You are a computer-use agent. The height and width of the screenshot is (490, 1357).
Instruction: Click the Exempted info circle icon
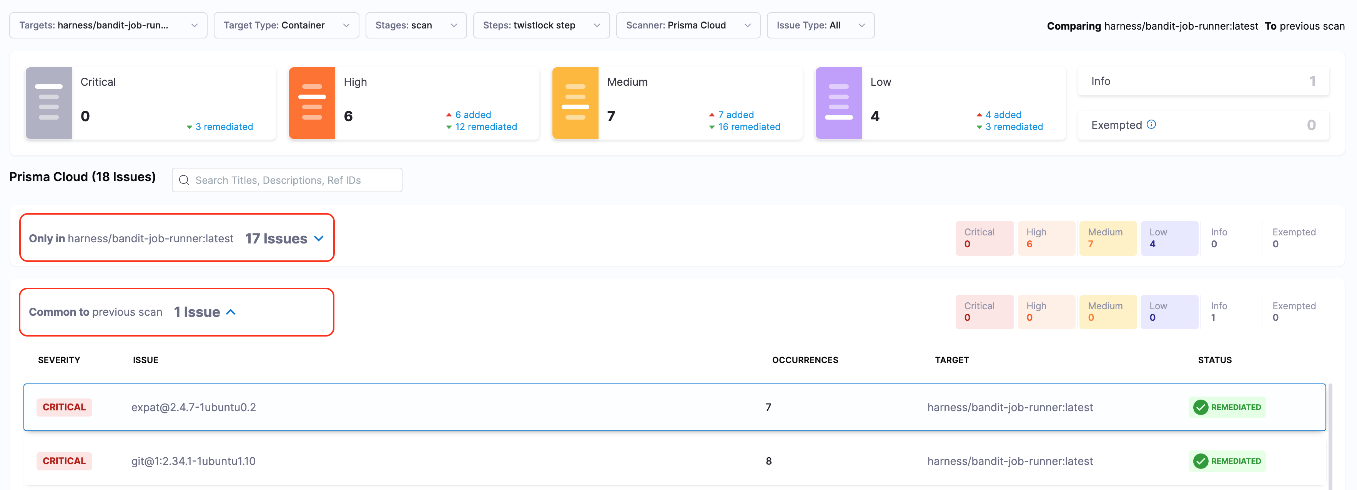pyautogui.click(x=1151, y=124)
